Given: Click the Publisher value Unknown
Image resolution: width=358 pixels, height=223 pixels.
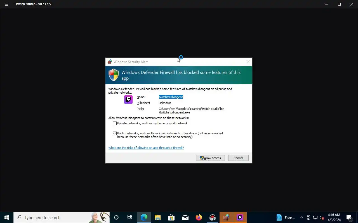Looking at the screenshot, I should pyautogui.click(x=165, y=103).
